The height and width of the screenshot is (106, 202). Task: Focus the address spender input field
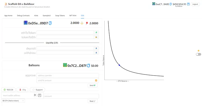(68, 76)
